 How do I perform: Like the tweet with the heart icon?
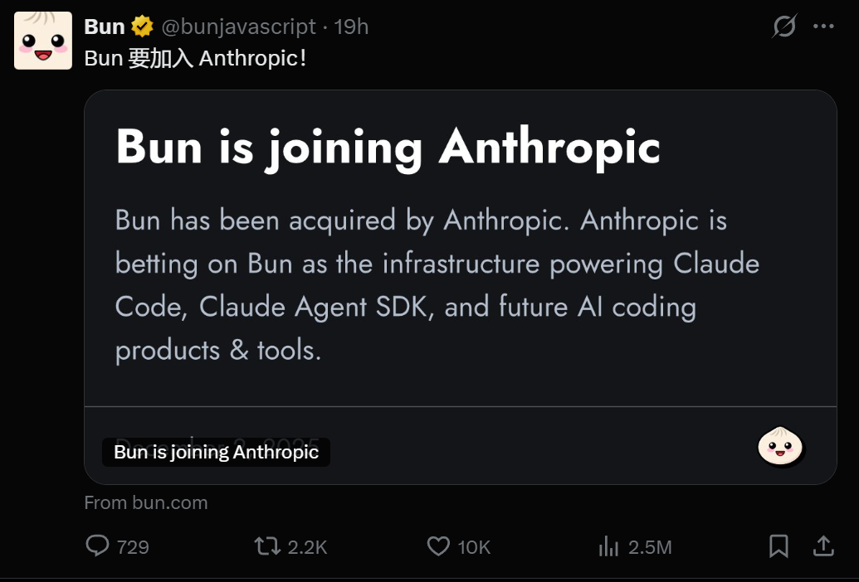(x=438, y=546)
